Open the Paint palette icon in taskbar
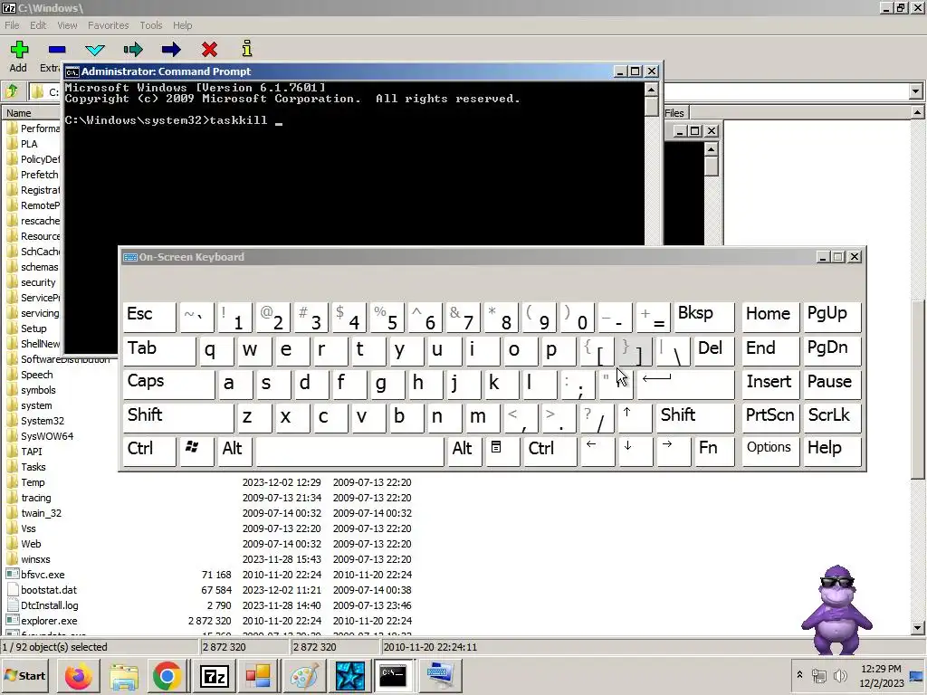This screenshot has width=927, height=695. click(304, 675)
